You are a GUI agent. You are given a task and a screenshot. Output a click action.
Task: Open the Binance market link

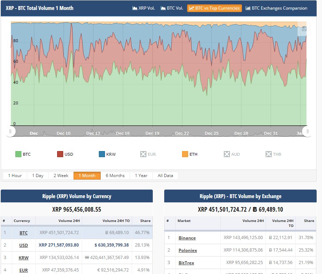coord(187,238)
